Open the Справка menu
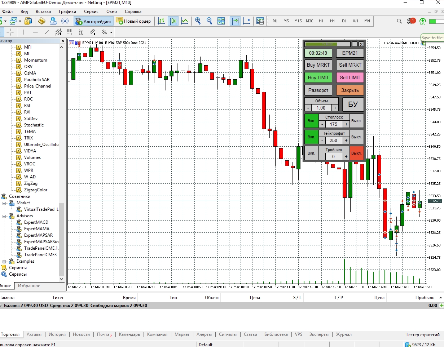 (x=133, y=12)
